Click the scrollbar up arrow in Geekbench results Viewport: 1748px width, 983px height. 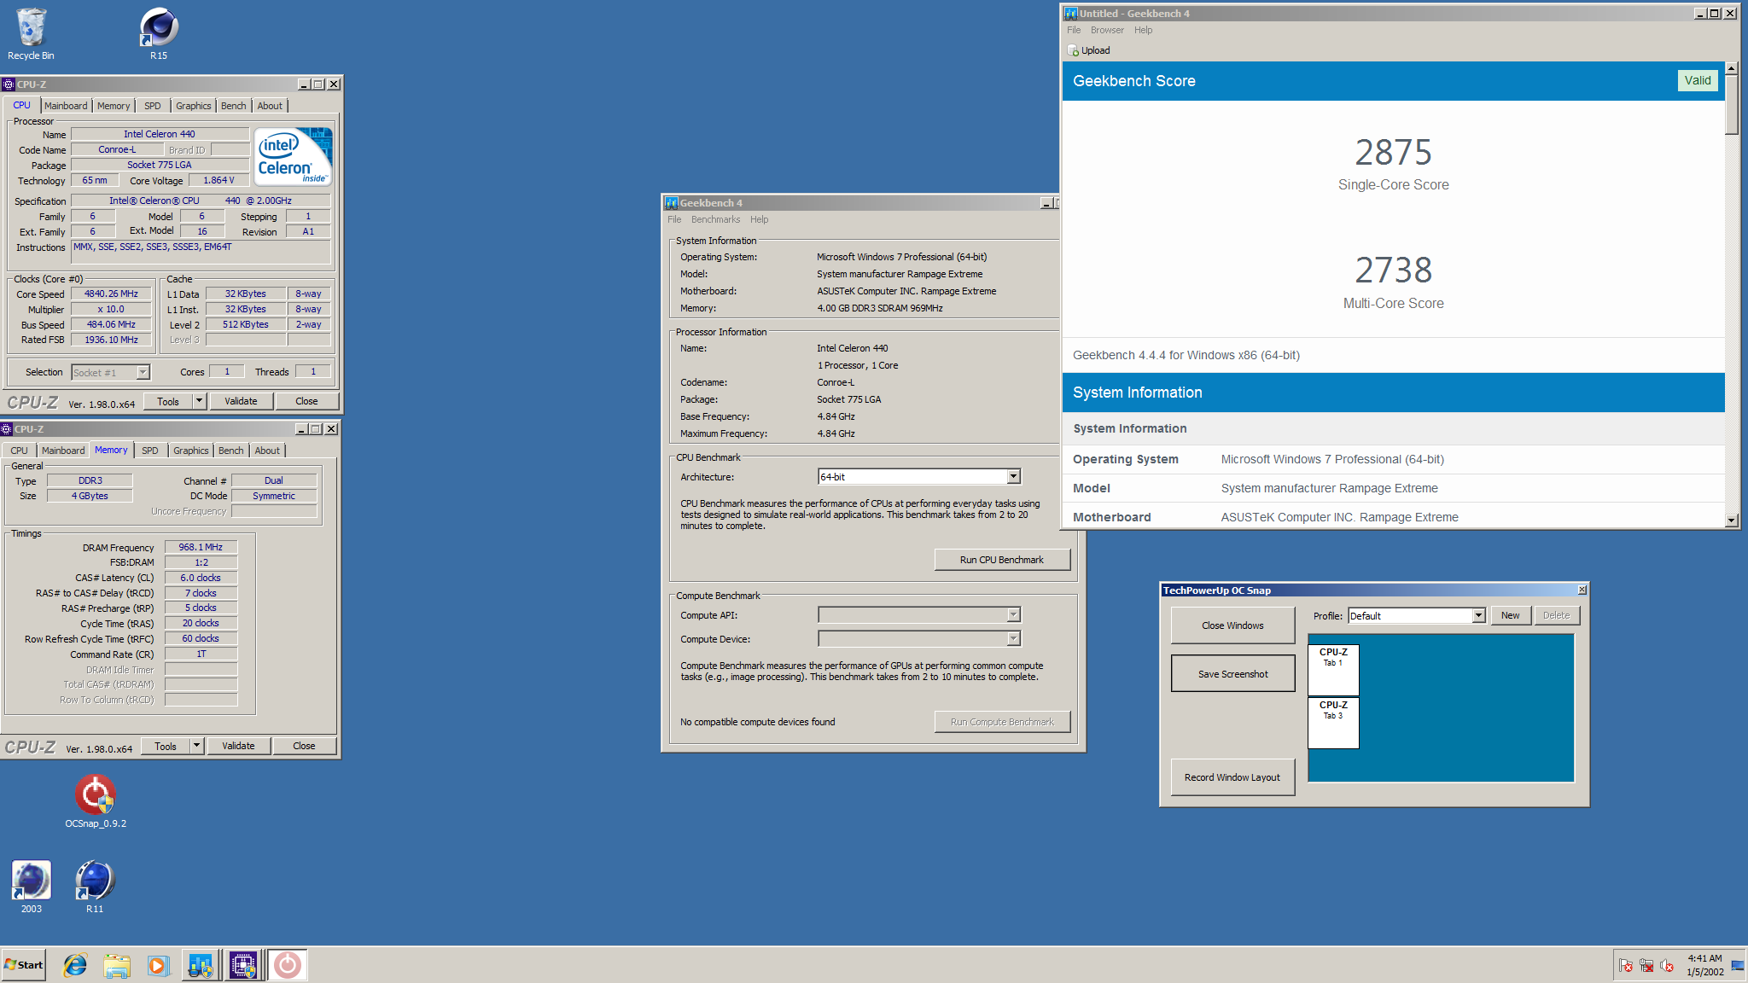tap(1731, 68)
